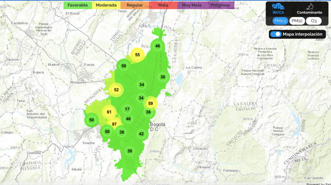
Task: Switch to the Contaminante tab
Action: (309, 9)
